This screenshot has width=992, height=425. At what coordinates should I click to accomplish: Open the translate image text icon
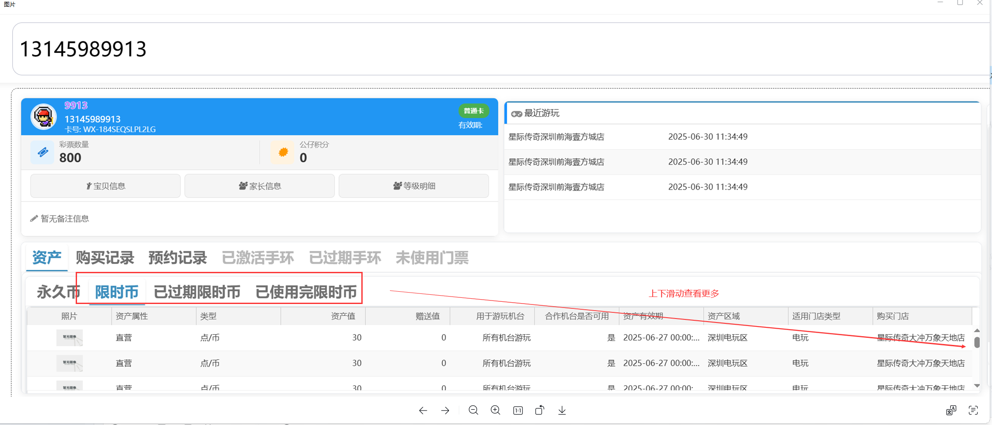tap(951, 410)
